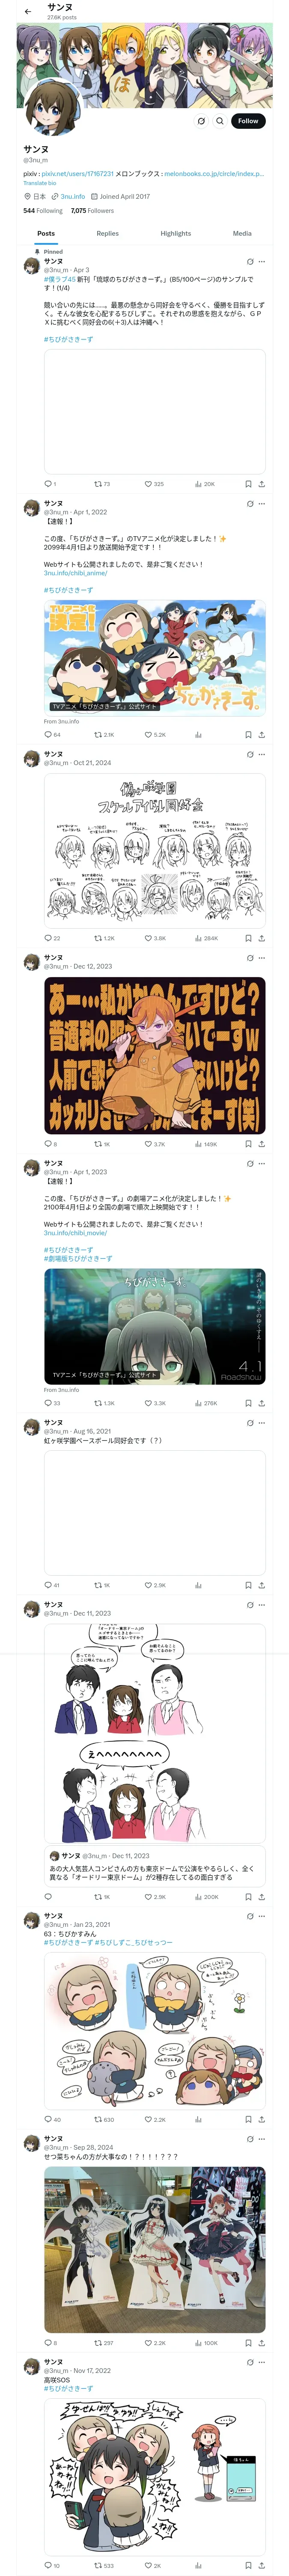The image size is (289, 2576).
Task: Open the profile search magnifier icon
Action: point(220,121)
